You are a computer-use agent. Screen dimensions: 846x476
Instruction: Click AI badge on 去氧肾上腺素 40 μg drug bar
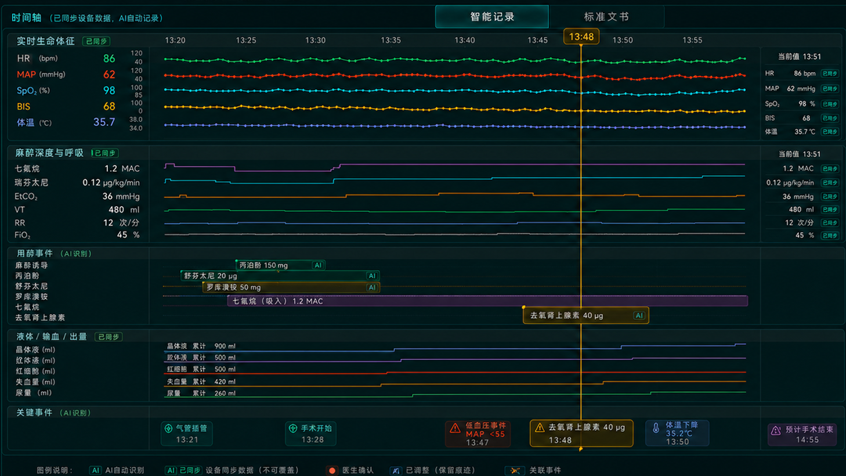pyautogui.click(x=639, y=316)
